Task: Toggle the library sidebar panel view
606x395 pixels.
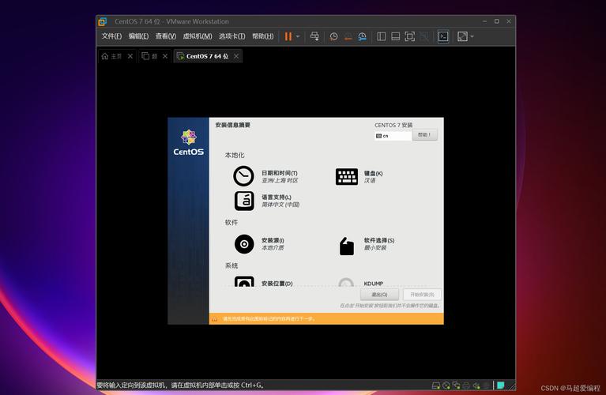Action: (x=382, y=36)
